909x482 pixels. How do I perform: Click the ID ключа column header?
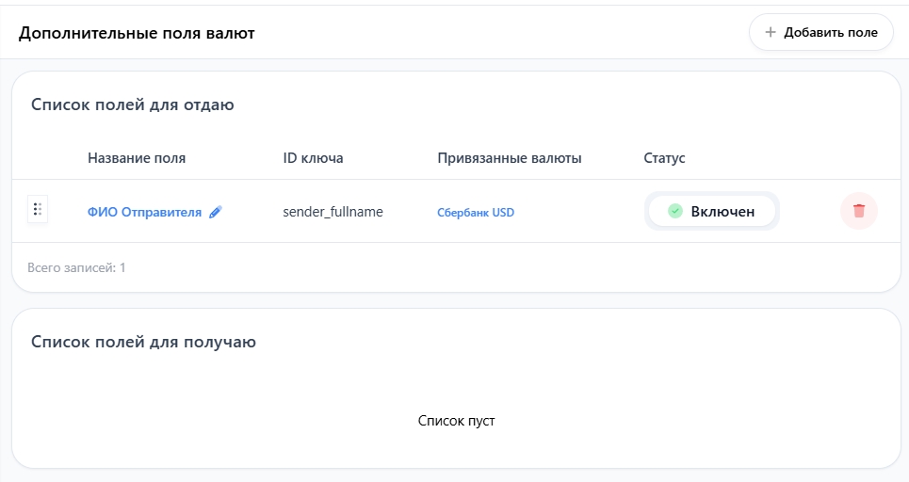pos(313,158)
